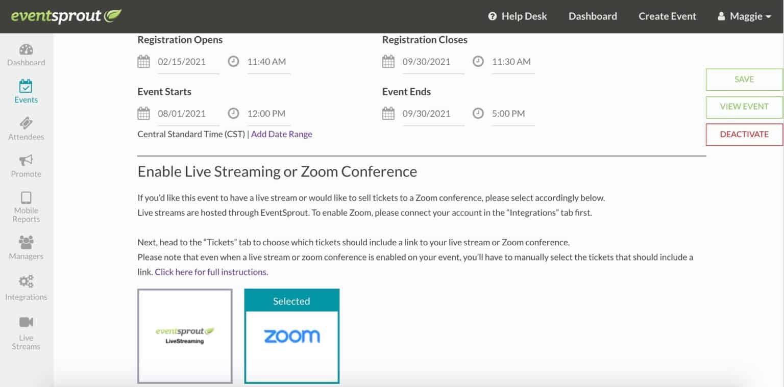The height and width of the screenshot is (387, 784).
Task: Select EventSprout LiveStreaming option tile
Action: tap(185, 336)
